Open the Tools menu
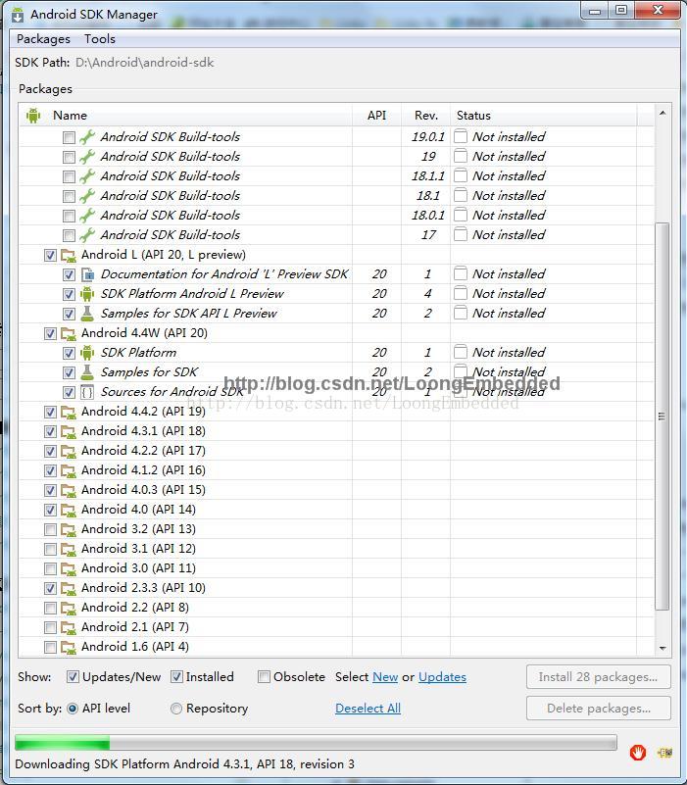 pos(100,39)
